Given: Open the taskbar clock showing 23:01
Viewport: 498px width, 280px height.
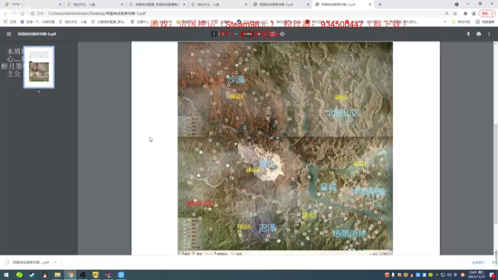Looking at the screenshot, I should pyautogui.click(x=477, y=275).
